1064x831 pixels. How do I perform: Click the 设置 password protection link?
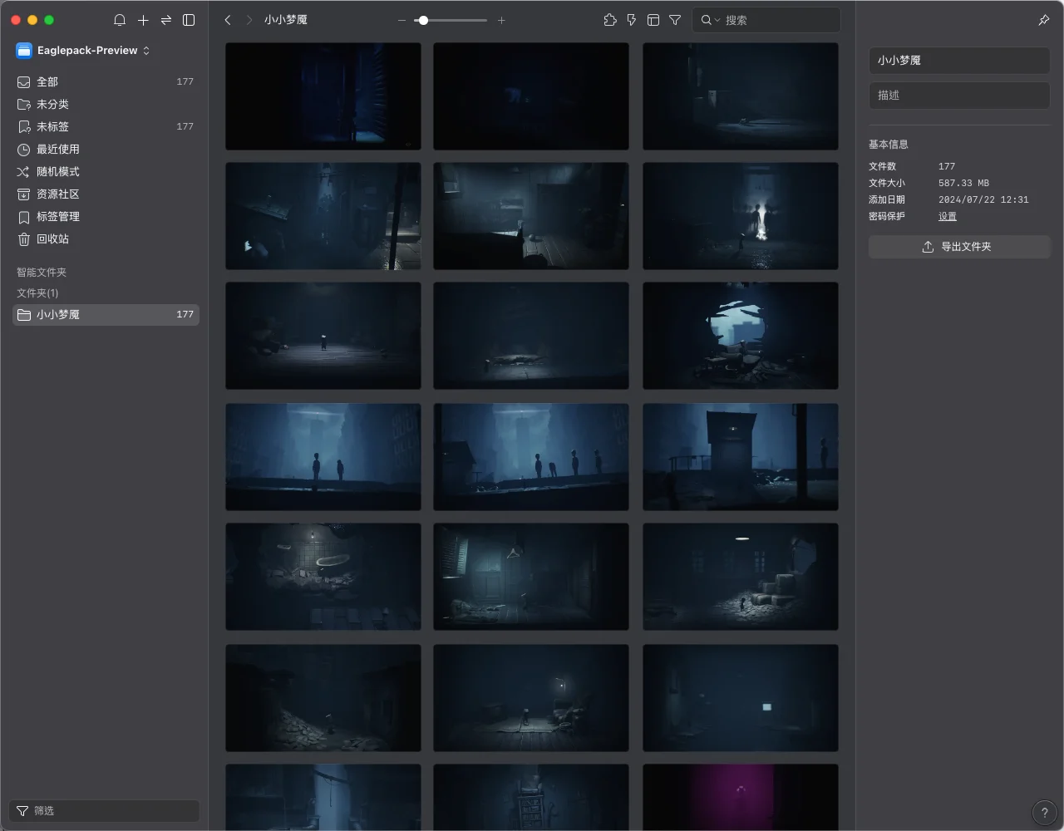948,216
